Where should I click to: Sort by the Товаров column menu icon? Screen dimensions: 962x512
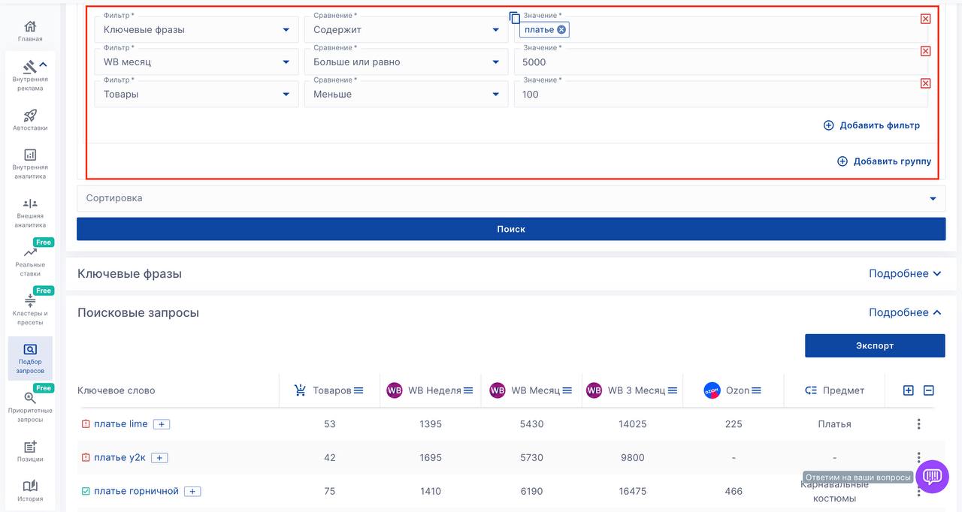pos(358,390)
